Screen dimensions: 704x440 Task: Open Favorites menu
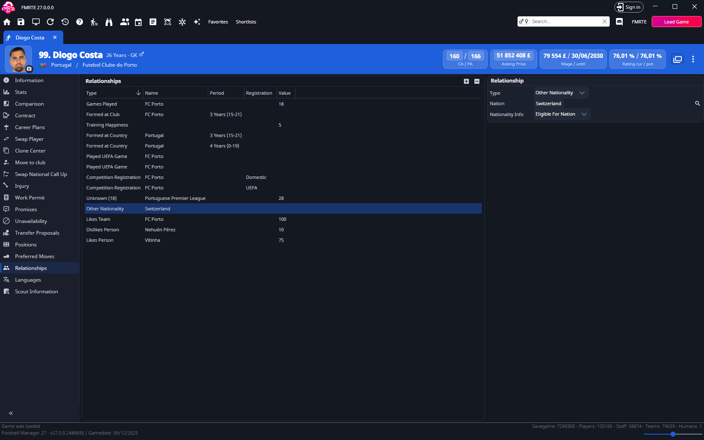[x=218, y=22]
